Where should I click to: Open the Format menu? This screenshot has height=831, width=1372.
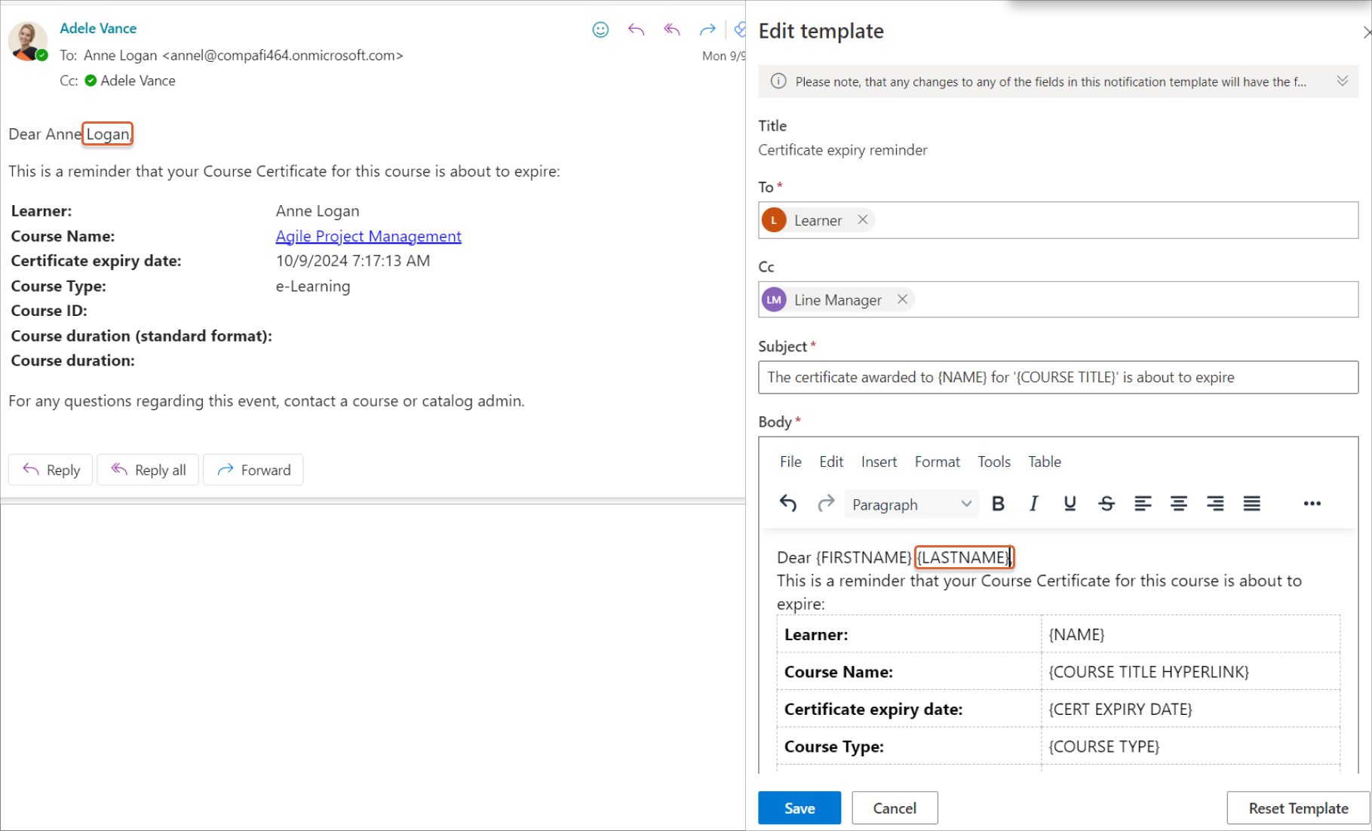(x=937, y=461)
